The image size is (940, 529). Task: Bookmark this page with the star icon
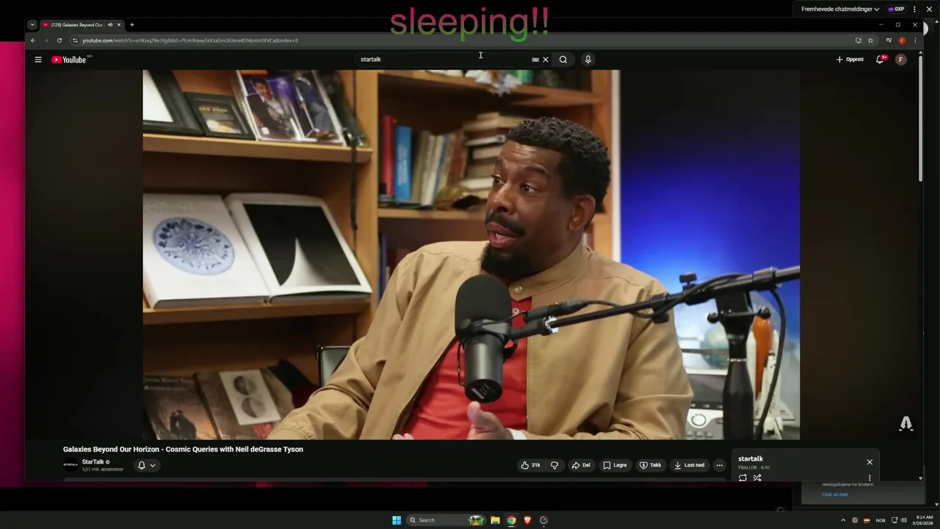pos(870,40)
